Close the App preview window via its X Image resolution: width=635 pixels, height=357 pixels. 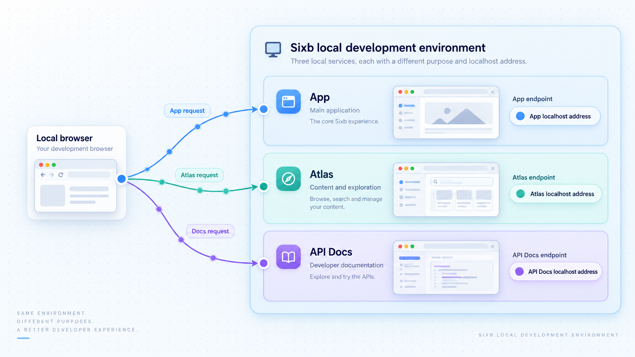tap(493, 92)
